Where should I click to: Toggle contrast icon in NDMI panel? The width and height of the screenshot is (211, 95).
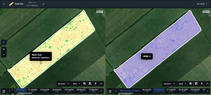196,84
